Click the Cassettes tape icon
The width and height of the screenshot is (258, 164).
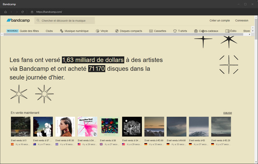click(151, 31)
